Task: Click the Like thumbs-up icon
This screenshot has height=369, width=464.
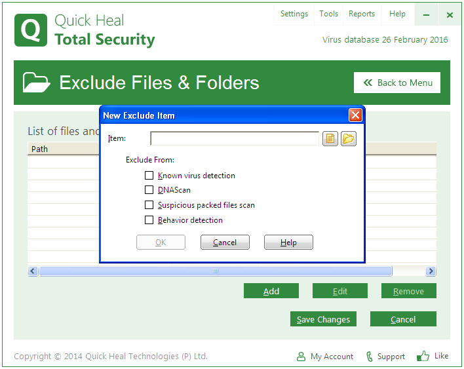Action: click(x=423, y=356)
